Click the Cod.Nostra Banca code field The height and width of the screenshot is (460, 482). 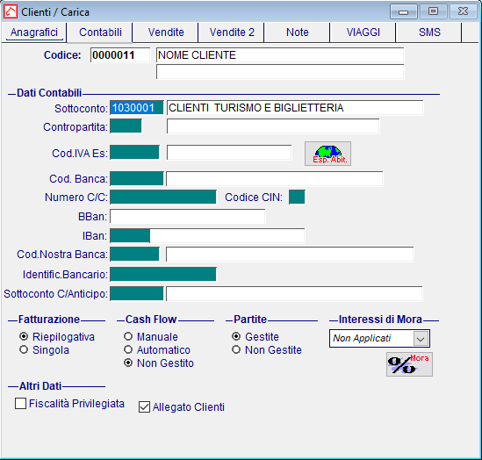tap(134, 254)
